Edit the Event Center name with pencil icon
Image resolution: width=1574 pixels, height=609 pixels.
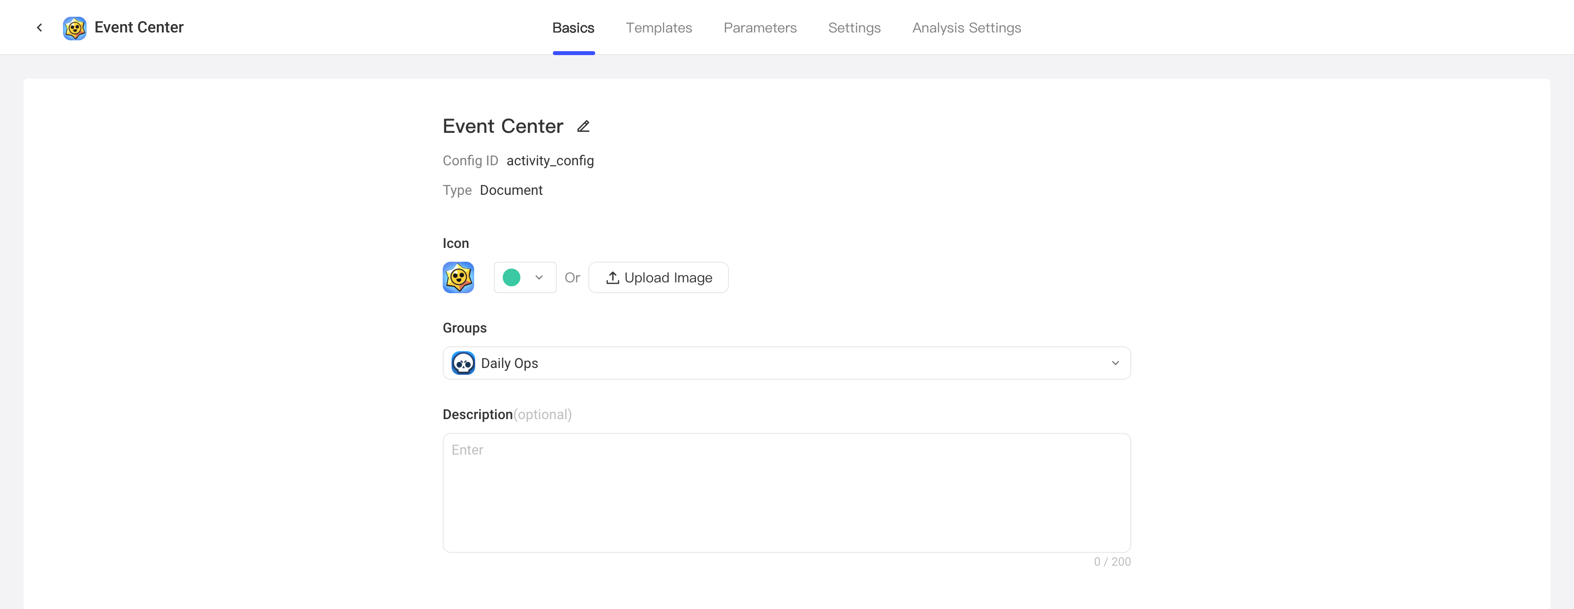point(583,126)
